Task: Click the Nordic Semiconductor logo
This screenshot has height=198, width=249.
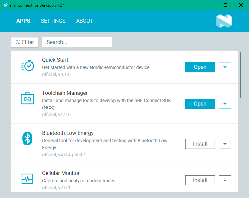Action: (224, 21)
